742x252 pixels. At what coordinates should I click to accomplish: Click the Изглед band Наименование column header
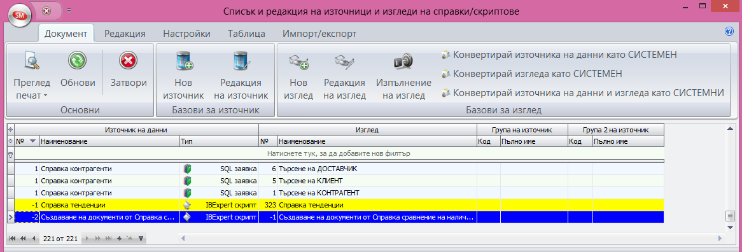tap(377, 141)
